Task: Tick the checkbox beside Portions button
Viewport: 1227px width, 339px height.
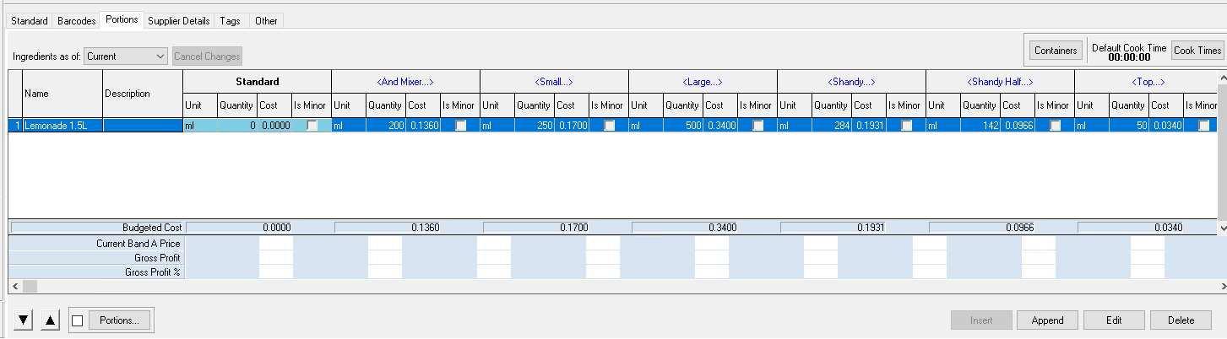Action: tap(78, 320)
